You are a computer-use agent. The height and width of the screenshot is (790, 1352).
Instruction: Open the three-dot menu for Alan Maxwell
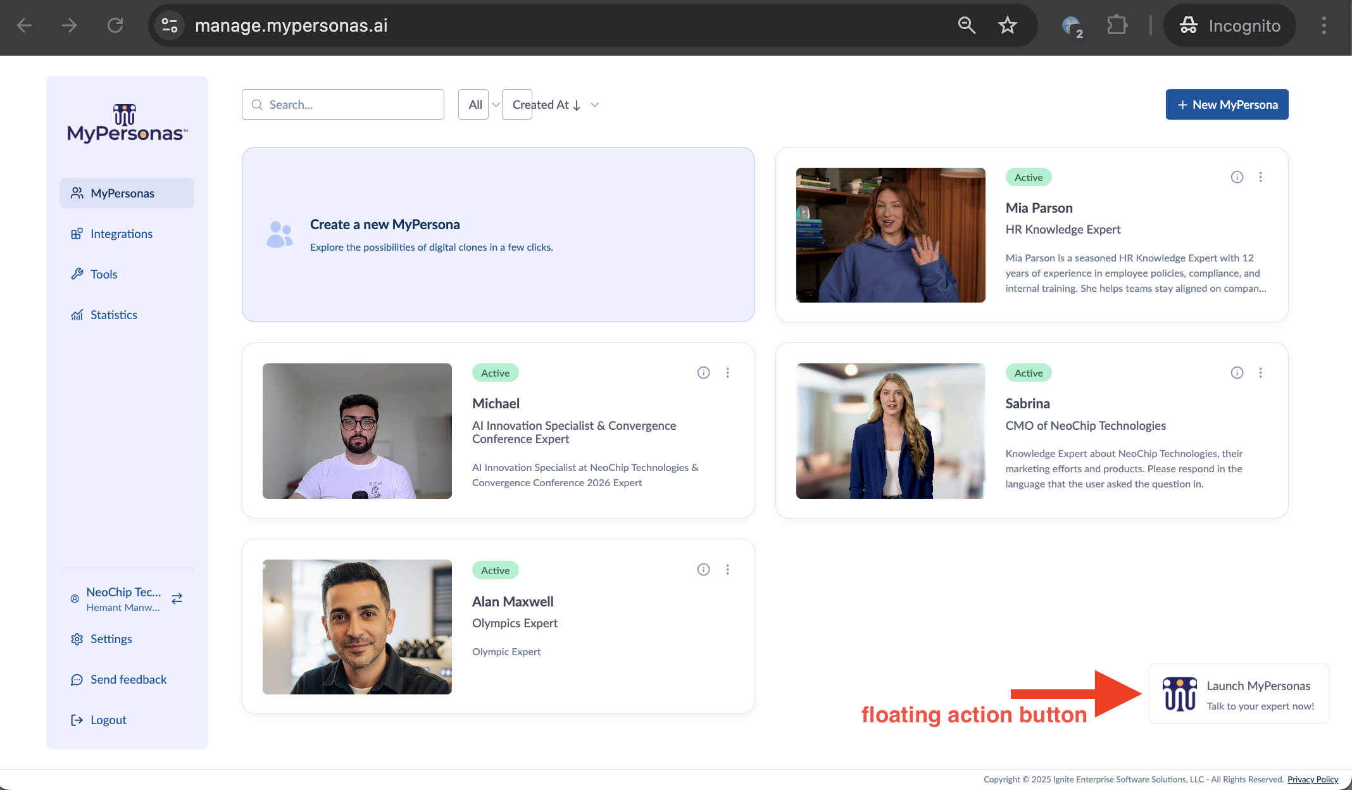(x=728, y=570)
